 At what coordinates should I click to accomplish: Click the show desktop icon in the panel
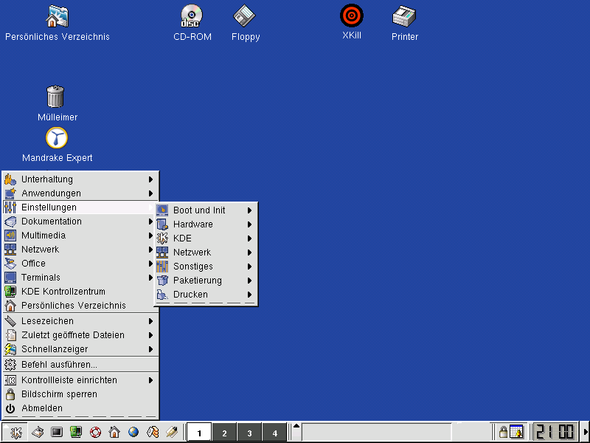click(x=38, y=432)
